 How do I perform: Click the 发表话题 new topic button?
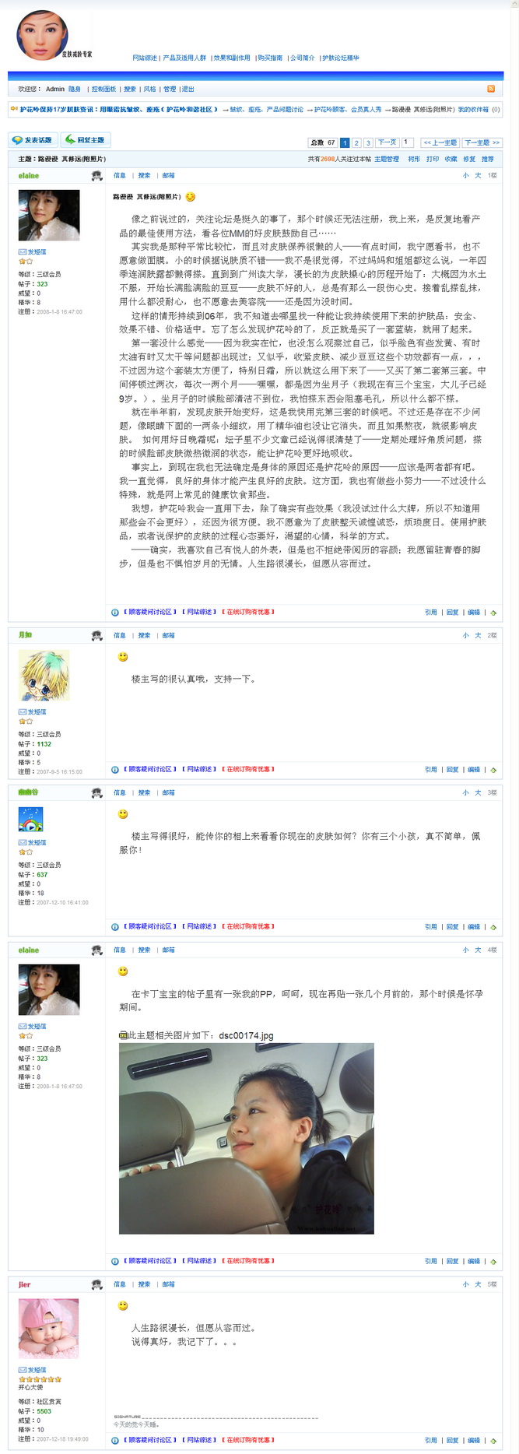[x=32, y=140]
